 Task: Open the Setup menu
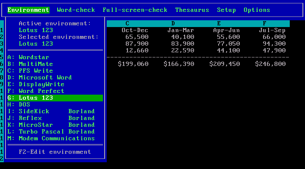226,10
